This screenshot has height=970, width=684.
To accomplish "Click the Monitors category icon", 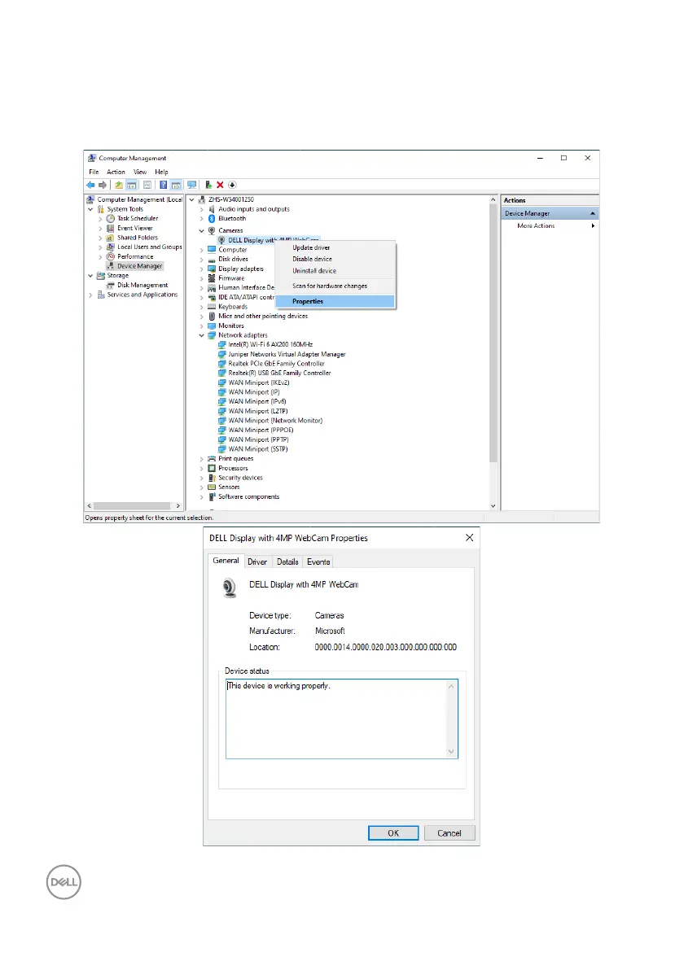I will pyautogui.click(x=212, y=326).
